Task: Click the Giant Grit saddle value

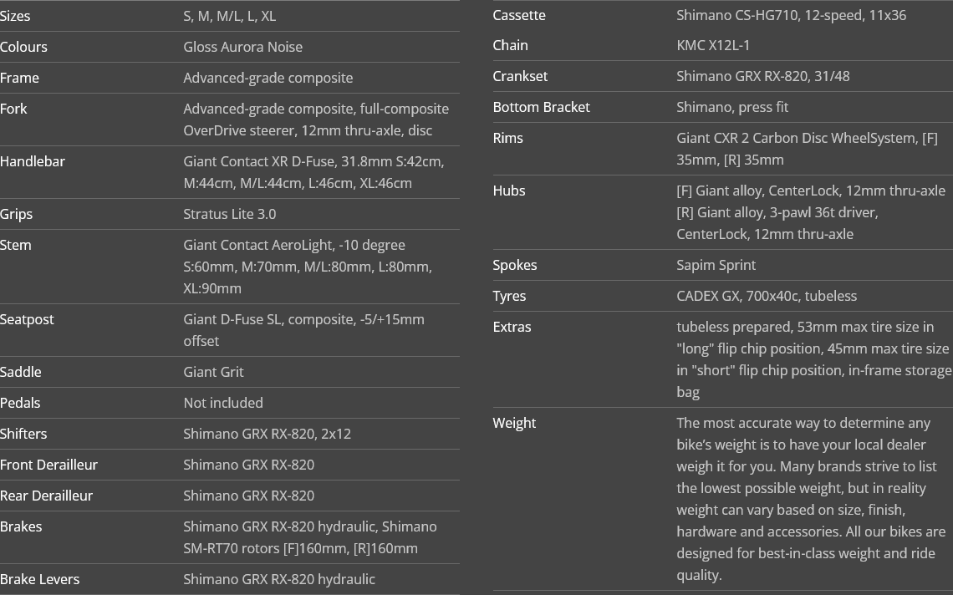Action: click(x=213, y=372)
